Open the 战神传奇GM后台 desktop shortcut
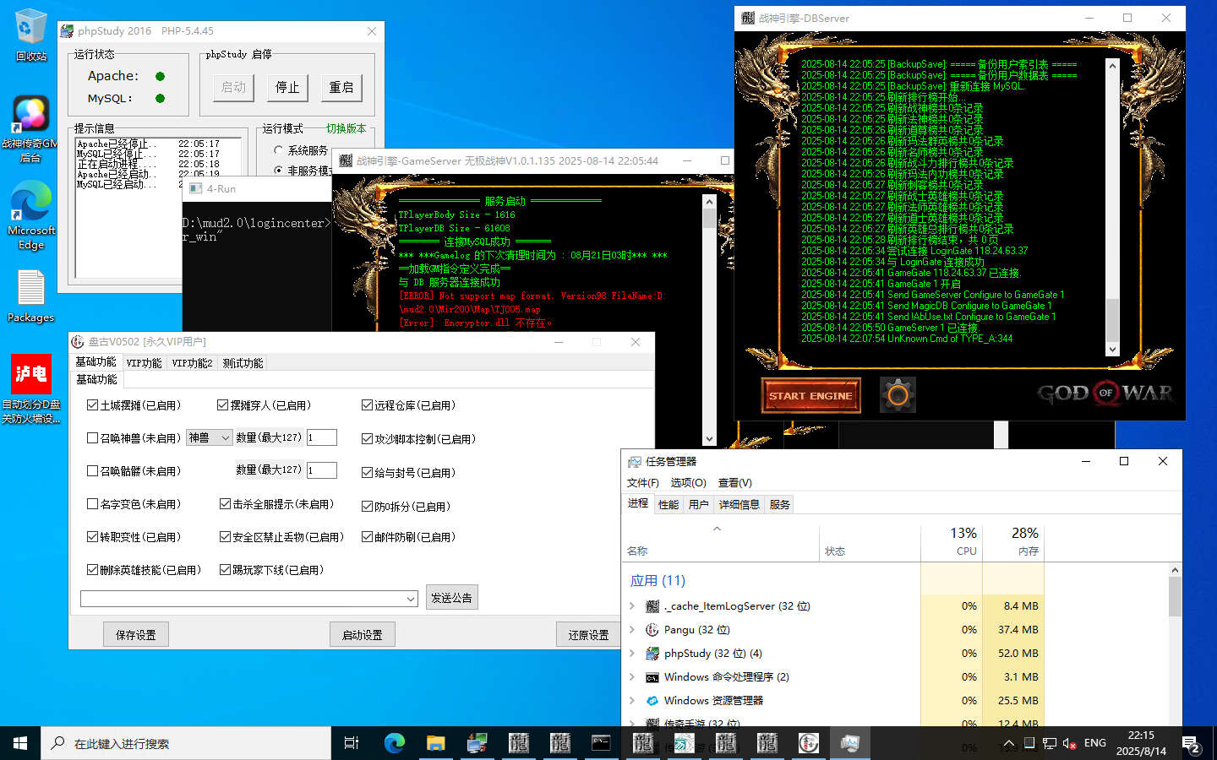The image size is (1217, 760). pyautogui.click(x=30, y=129)
